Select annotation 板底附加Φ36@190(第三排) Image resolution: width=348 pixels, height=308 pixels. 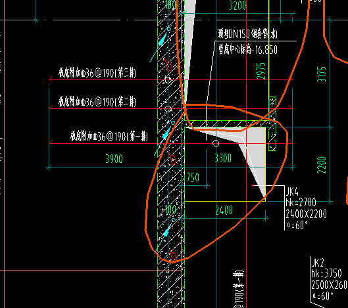coord(97,72)
